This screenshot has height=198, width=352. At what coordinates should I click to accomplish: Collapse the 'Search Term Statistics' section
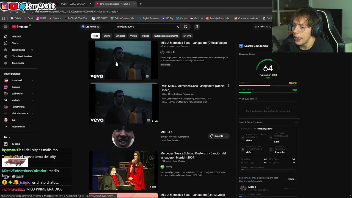[296, 122]
